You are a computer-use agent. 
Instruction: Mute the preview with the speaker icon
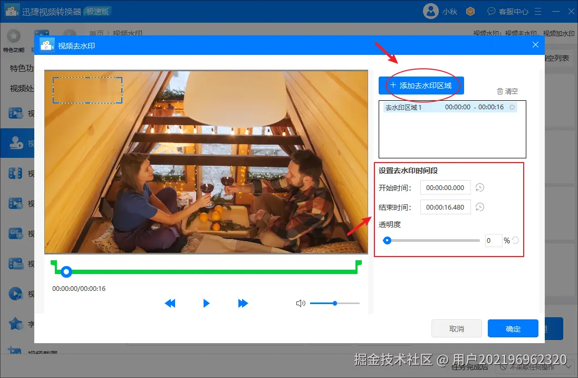[x=301, y=304]
